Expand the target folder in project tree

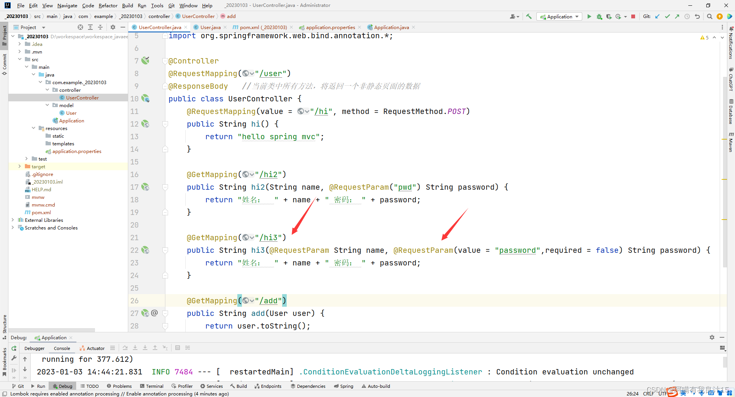pos(20,166)
